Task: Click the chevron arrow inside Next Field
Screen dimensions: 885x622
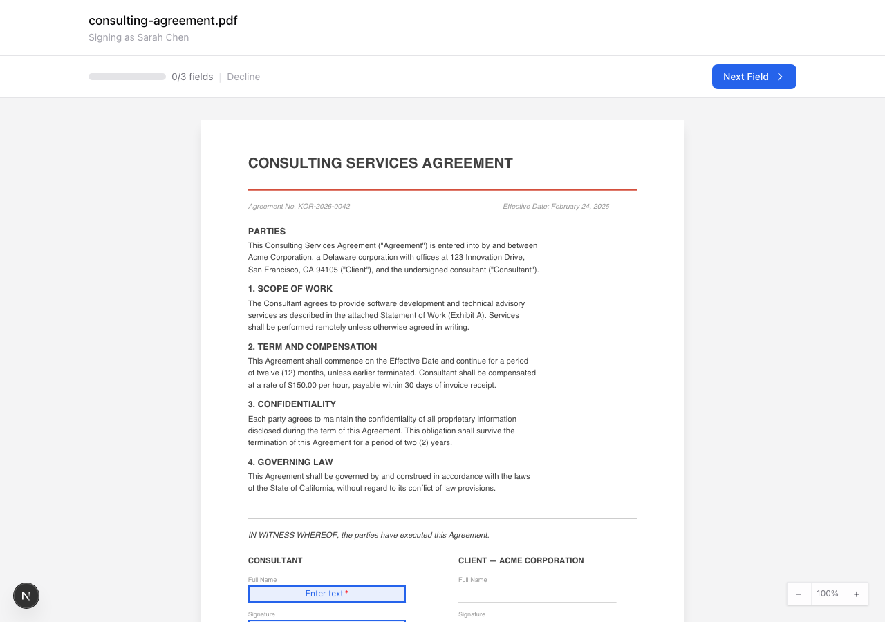Action: coord(780,77)
